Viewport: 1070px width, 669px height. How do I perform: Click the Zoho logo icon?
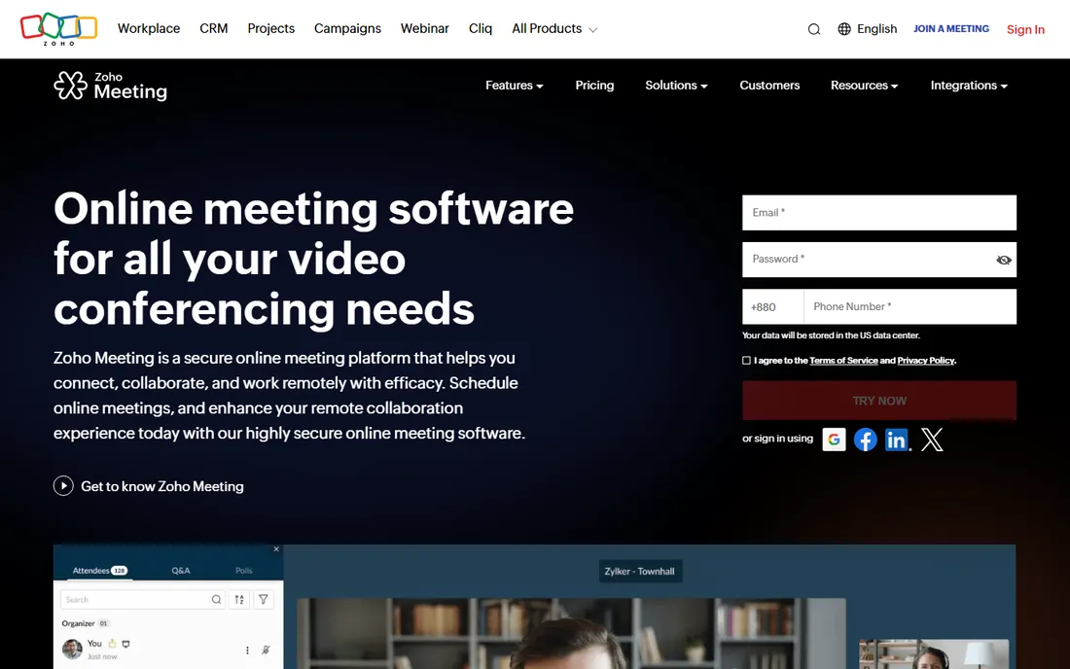58,28
